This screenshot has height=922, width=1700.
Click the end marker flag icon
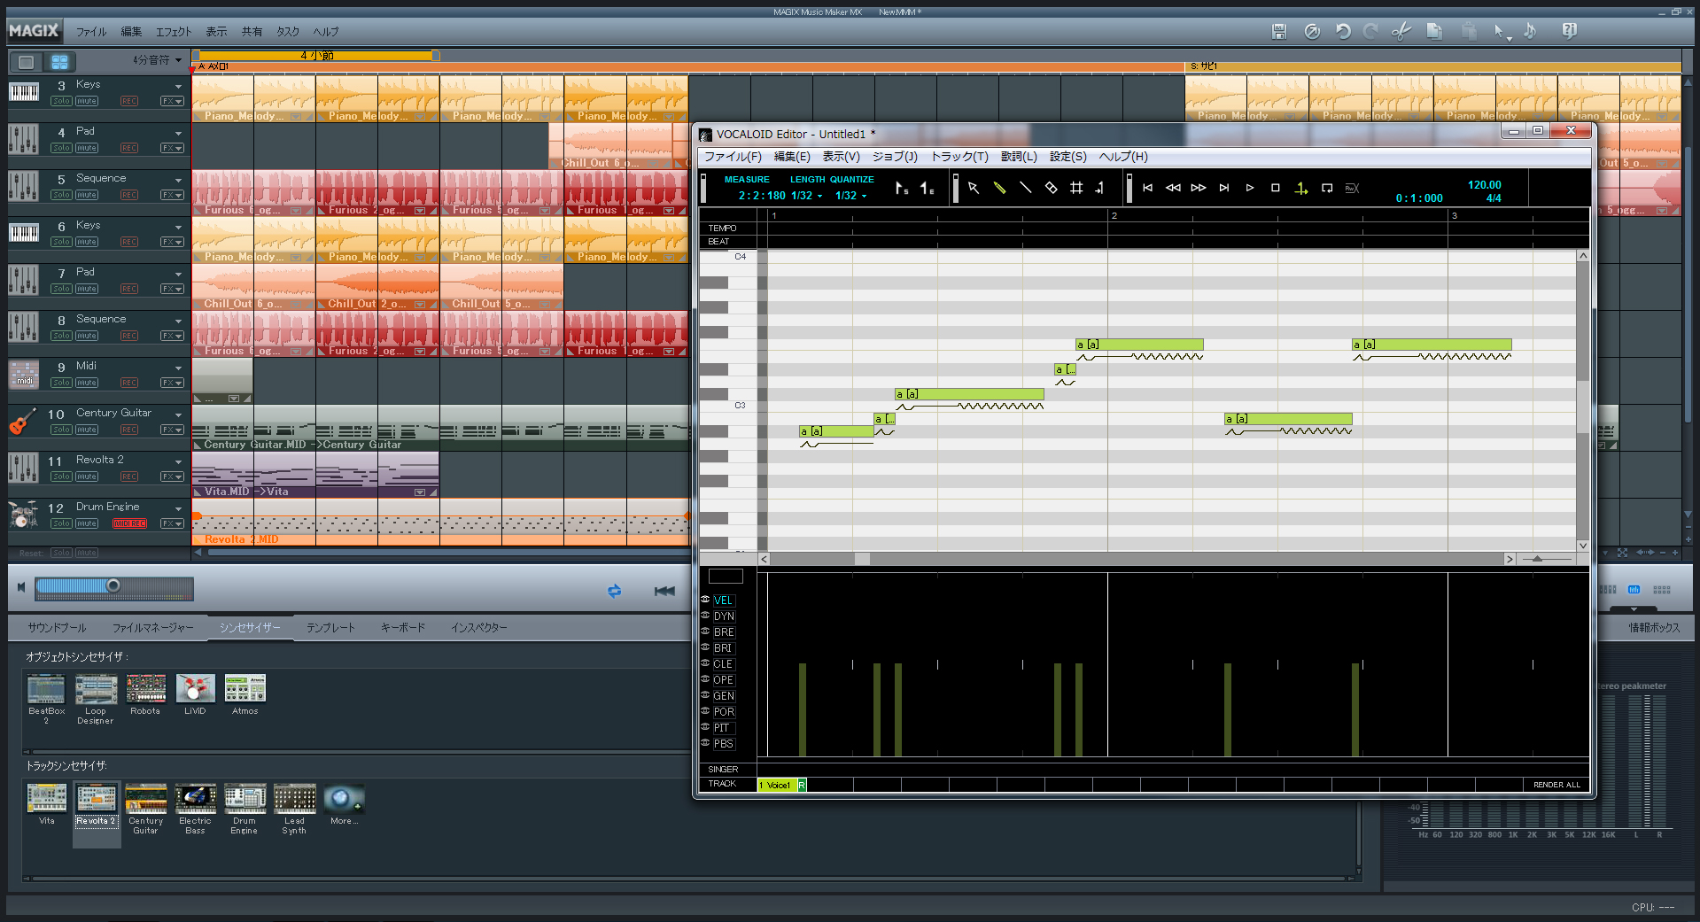927,188
